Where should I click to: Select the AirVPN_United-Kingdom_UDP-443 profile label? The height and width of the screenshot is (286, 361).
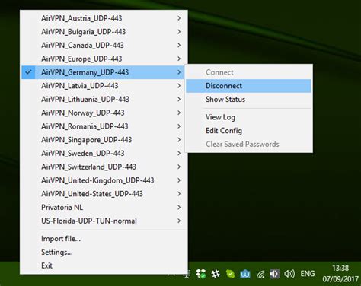(x=97, y=180)
